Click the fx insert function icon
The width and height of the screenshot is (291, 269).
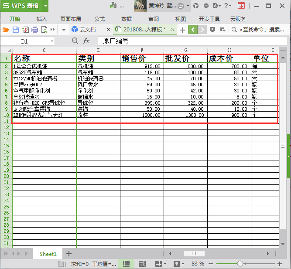pos(86,41)
